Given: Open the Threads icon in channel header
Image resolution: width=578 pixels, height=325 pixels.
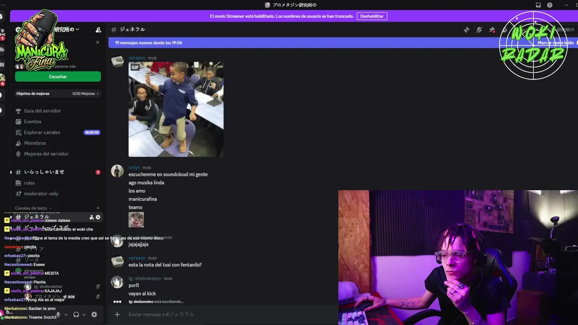Looking at the screenshot, I should pyautogui.click(x=466, y=30).
